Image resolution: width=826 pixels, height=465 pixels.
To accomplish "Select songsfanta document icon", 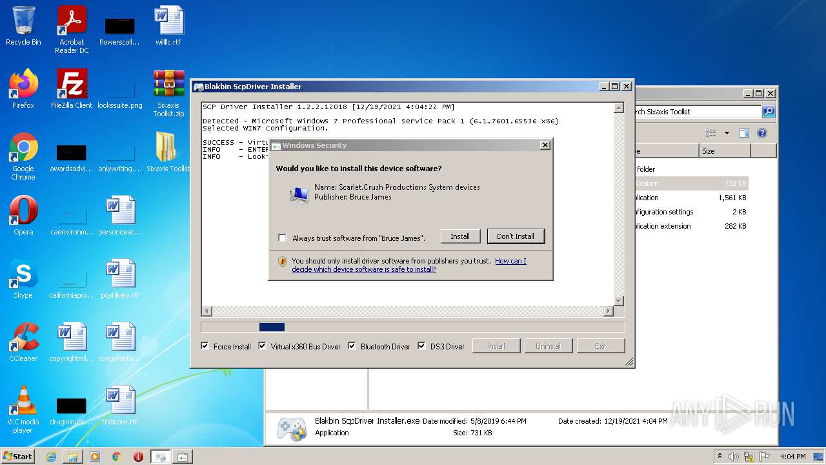I will (120, 342).
